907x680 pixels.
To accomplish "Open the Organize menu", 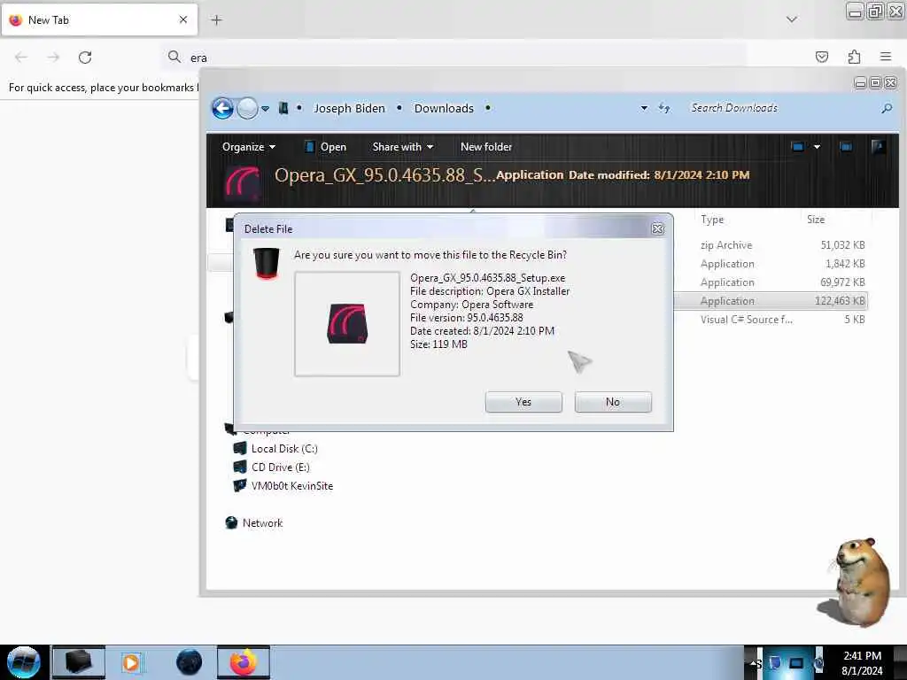I will [248, 147].
